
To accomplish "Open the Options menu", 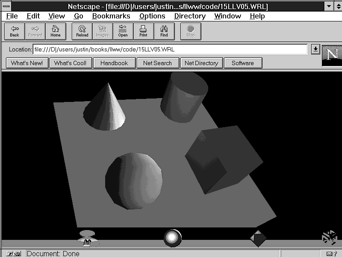I will 152,16.
